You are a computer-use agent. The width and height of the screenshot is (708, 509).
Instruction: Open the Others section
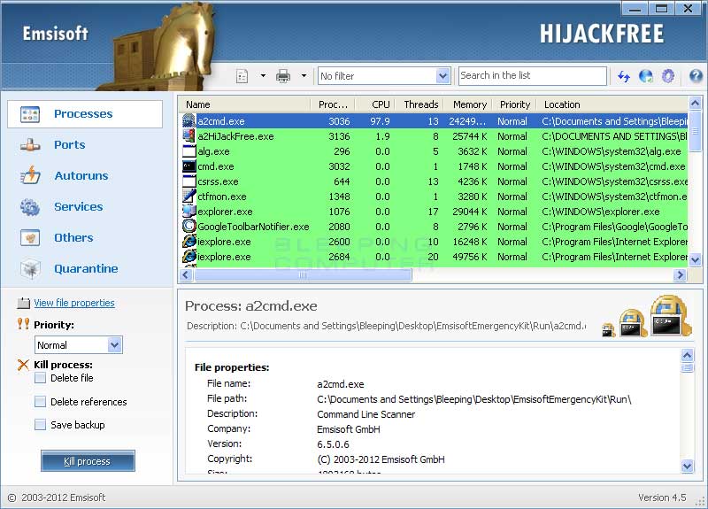(73, 237)
